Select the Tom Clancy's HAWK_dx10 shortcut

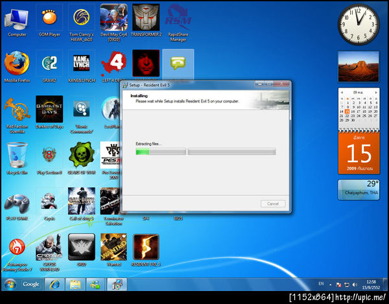tap(82, 23)
